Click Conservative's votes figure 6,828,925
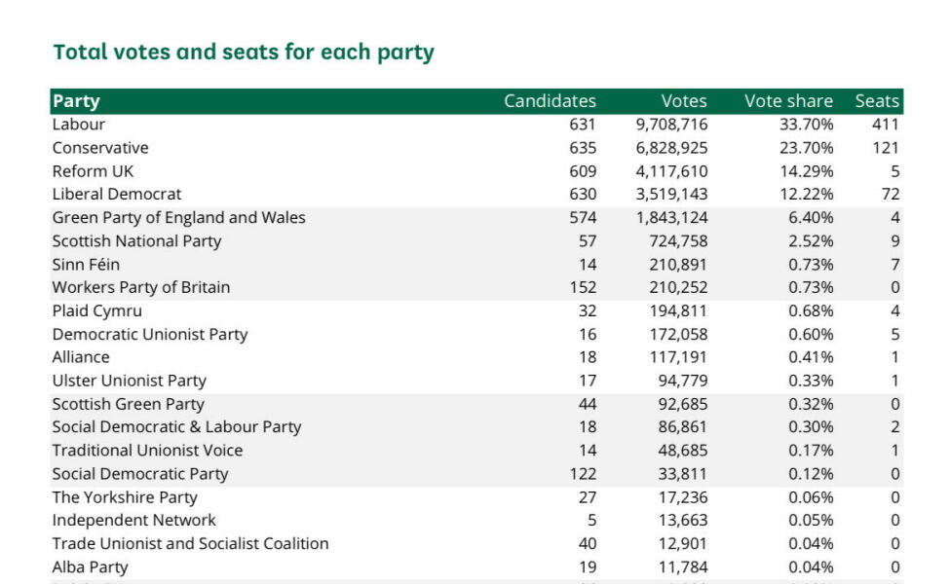Image resolution: width=950 pixels, height=584 pixels. tap(671, 148)
